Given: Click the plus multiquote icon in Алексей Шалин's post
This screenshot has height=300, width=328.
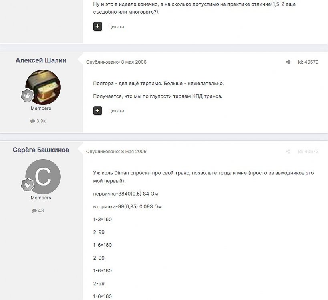Looking at the screenshot, I should pos(97,111).
